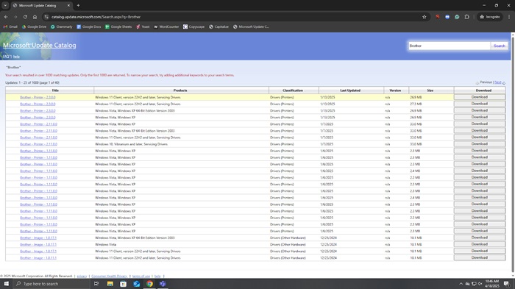Screen dimensions: 515x289
Task: Select the Microsoft Update Catalog tab
Action: tap(42, 5)
